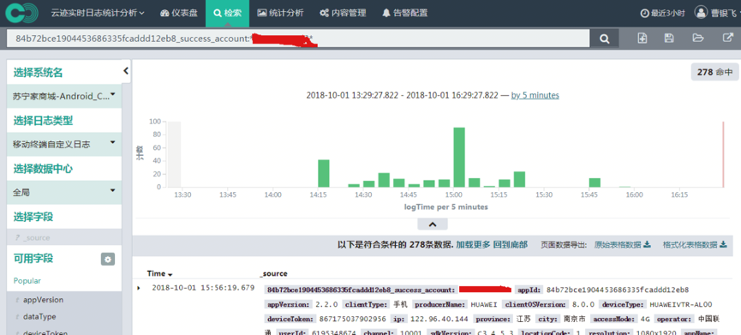
Task: Select the appVersion field in the list
Action: click(x=43, y=300)
